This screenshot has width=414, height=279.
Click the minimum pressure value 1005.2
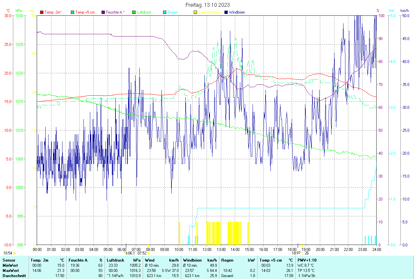click(x=135, y=265)
